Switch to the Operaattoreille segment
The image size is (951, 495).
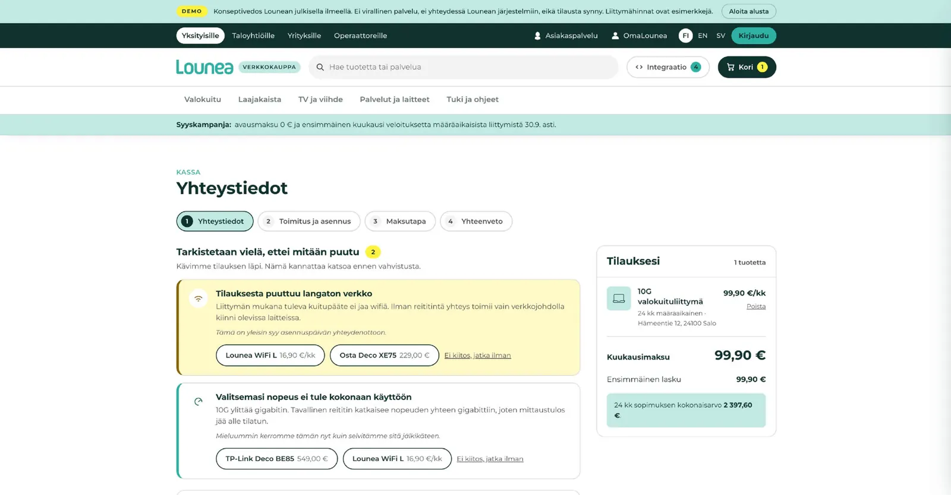(360, 36)
